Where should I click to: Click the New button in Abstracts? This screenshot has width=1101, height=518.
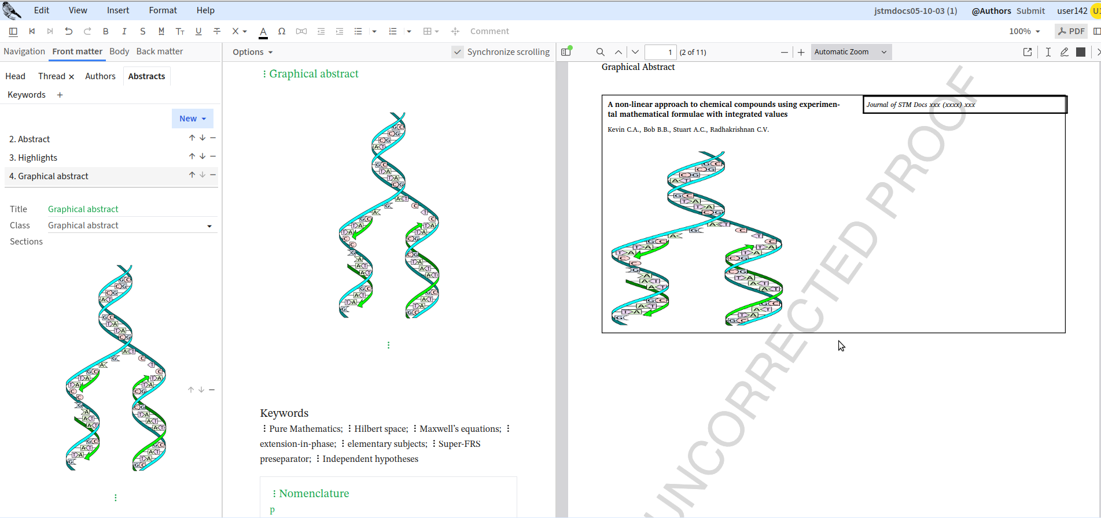click(192, 119)
